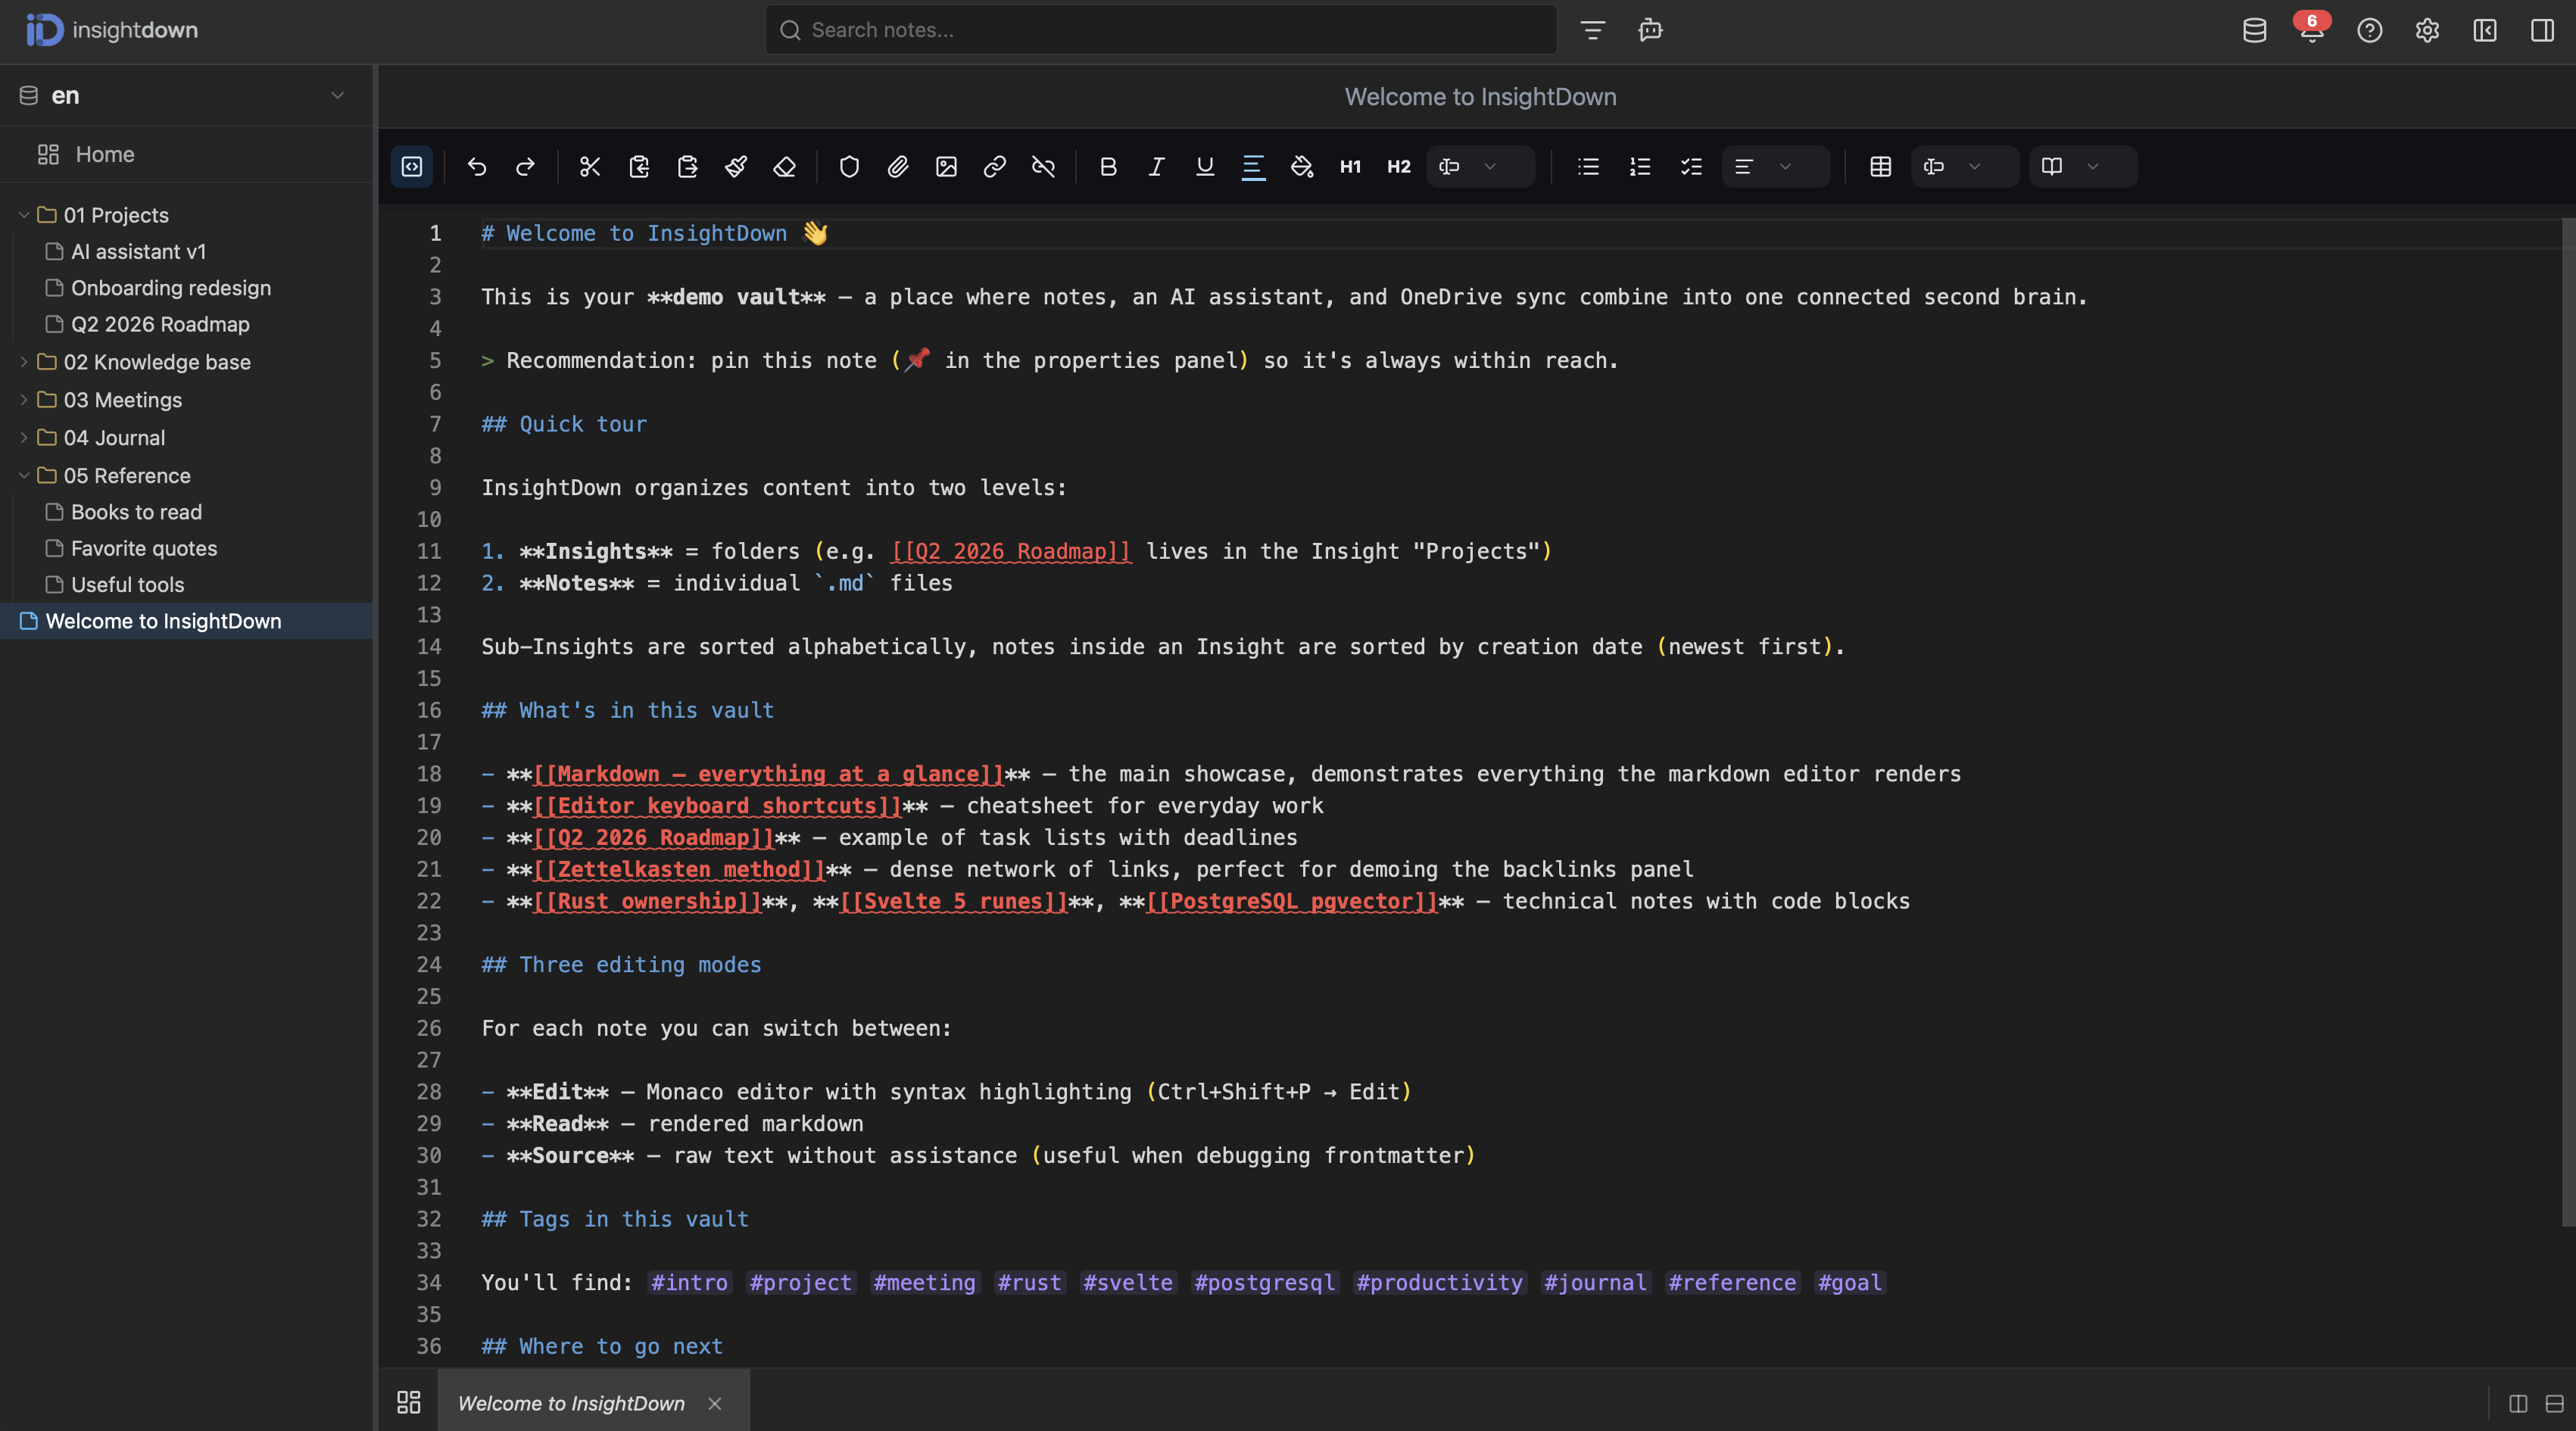Click the Paste clipboard icon
The image size is (2576, 1431).
pyautogui.click(x=688, y=167)
